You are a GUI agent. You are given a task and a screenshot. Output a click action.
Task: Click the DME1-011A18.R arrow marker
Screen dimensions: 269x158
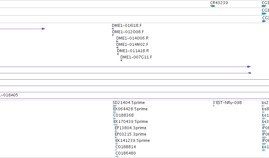click(x=118, y=54)
